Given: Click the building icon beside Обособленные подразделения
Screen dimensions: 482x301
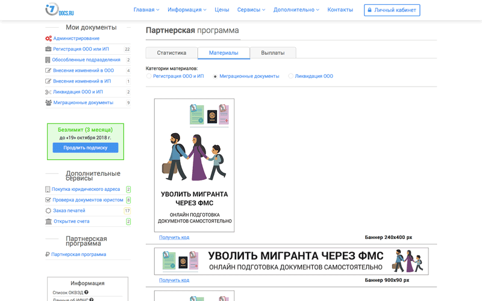Looking at the screenshot, I should tap(48, 60).
